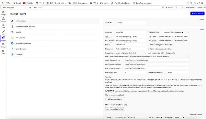206x119 pixels.
Task: Click the Dev. App ID input field
Action: point(131,41)
